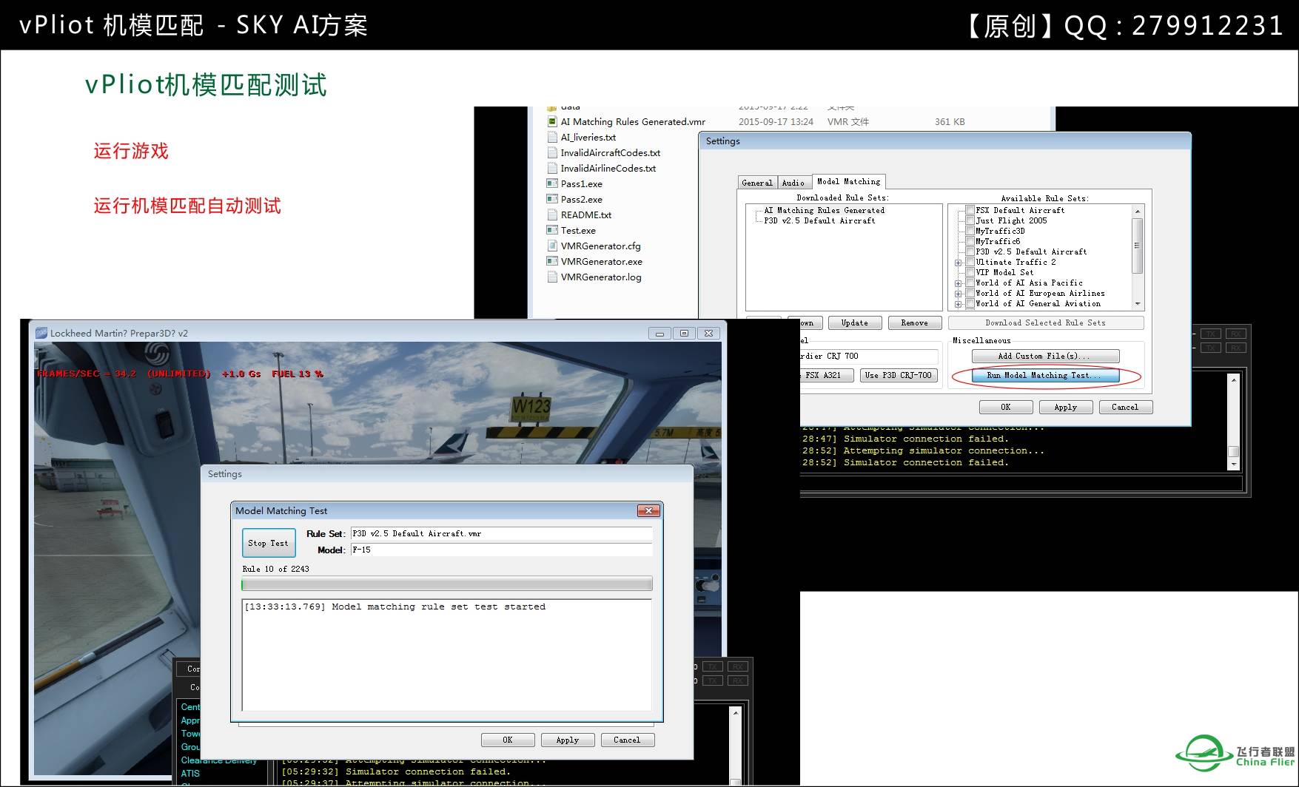Select the VMRGenerator.log file icon
This screenshot has height=787, width=1299.
(x=551, y=277)
